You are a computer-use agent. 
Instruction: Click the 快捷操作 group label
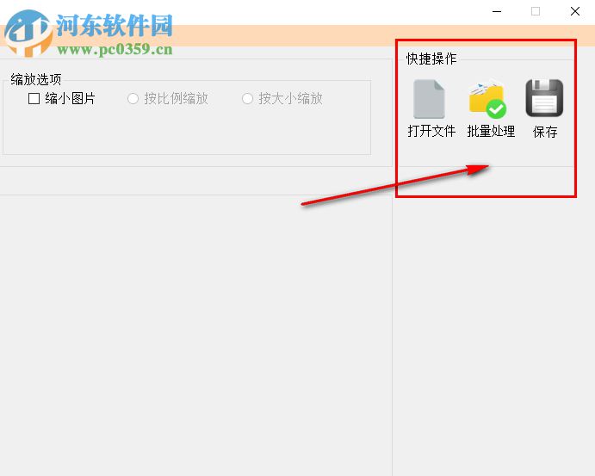click(x=431, y=59)
